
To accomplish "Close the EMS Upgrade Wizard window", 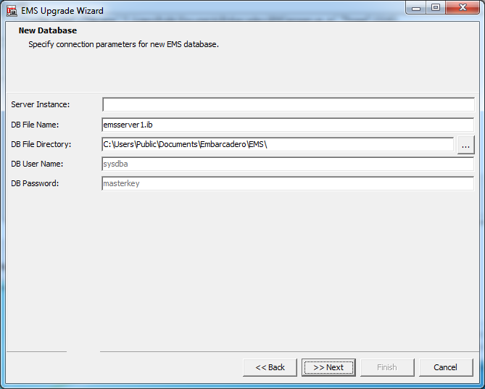I will pos(463,8).
